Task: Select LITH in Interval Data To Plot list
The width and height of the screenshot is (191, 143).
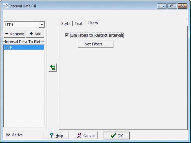Action: click(24, 48)
